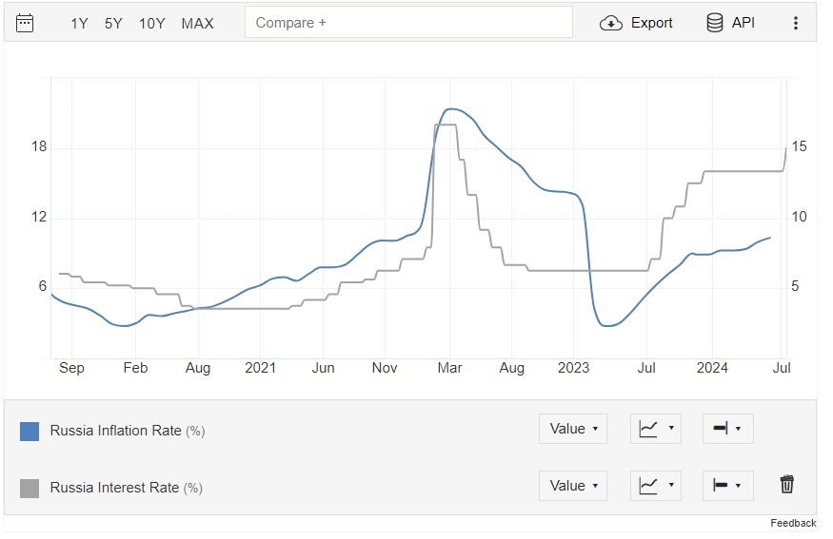This screenshot has height=539, width=833.
Task: Click the Export cloud download icon
Action: 611,24
